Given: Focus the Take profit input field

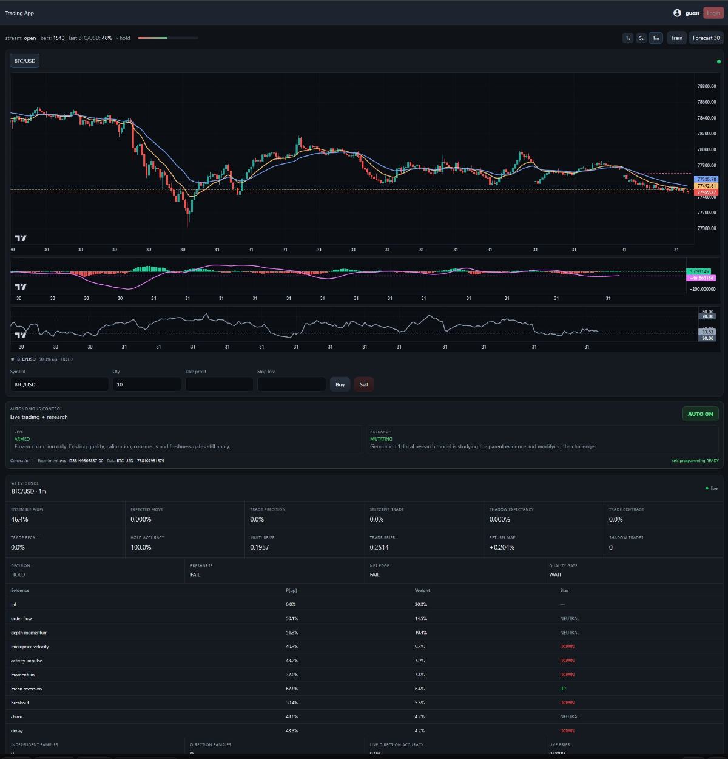Looking at the screenshot, I should (219, 384).
